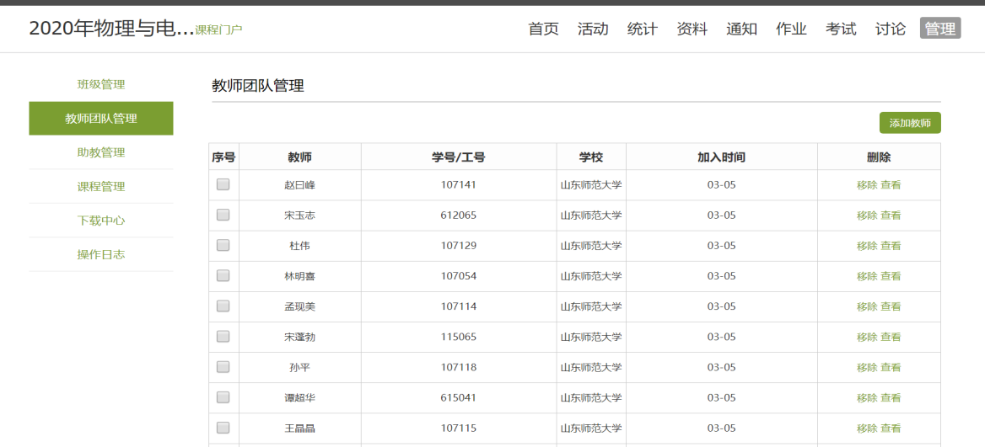
Task: Select the checkbox next to 宋玉志
Action: (x=223, y=215)
